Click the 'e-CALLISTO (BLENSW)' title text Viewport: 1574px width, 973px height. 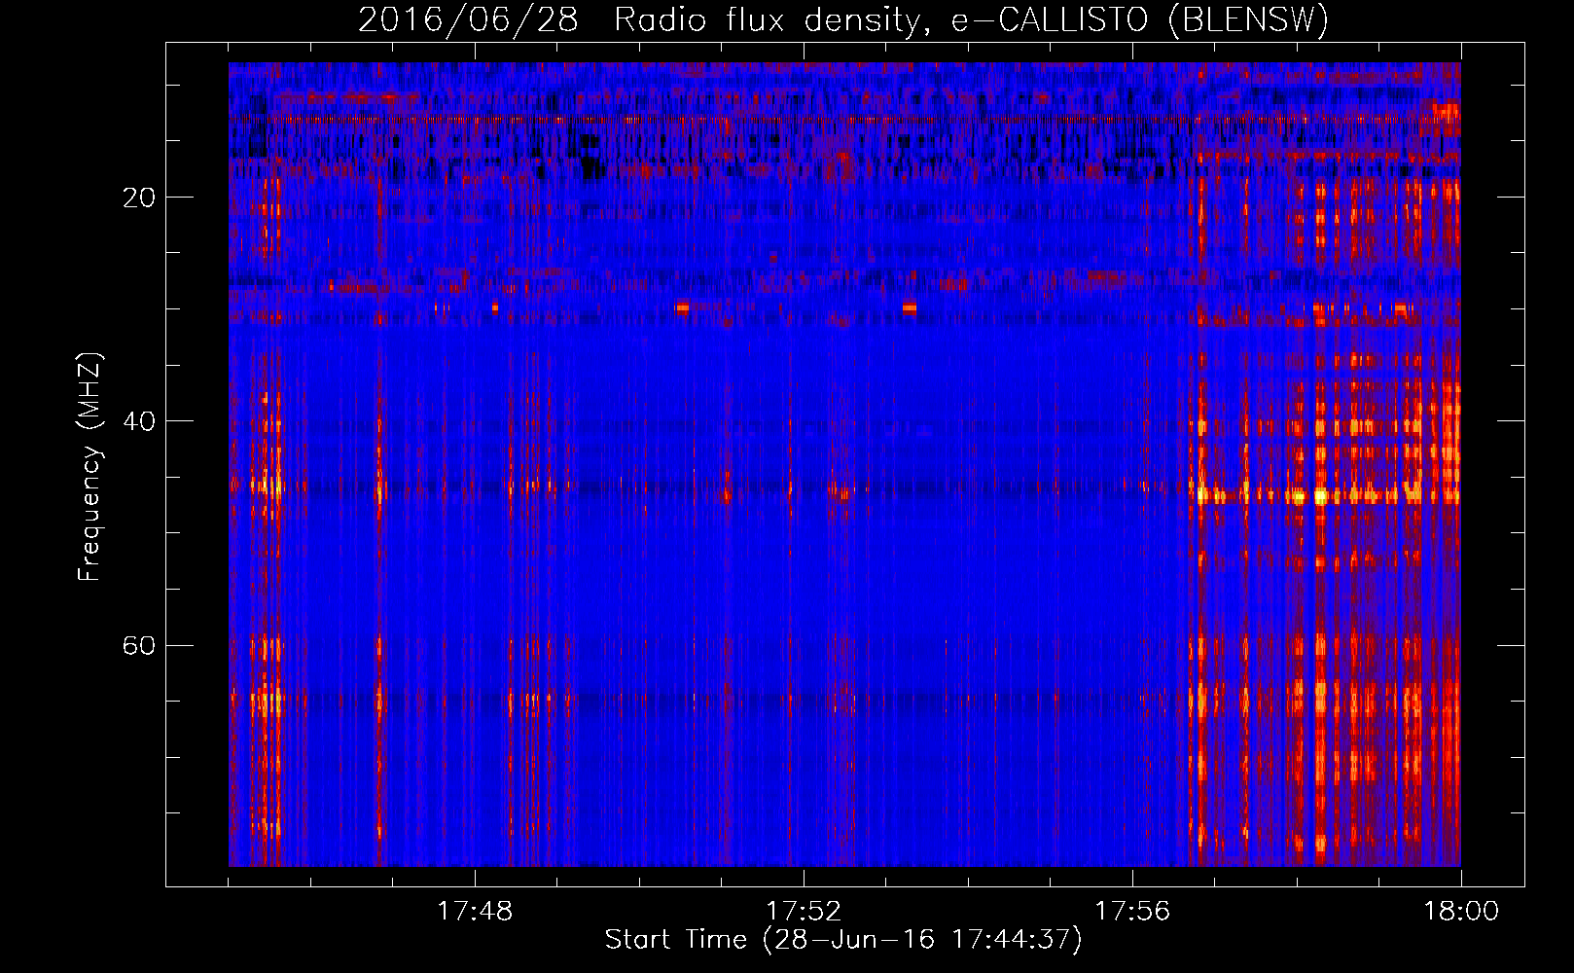pos(1140,19)
